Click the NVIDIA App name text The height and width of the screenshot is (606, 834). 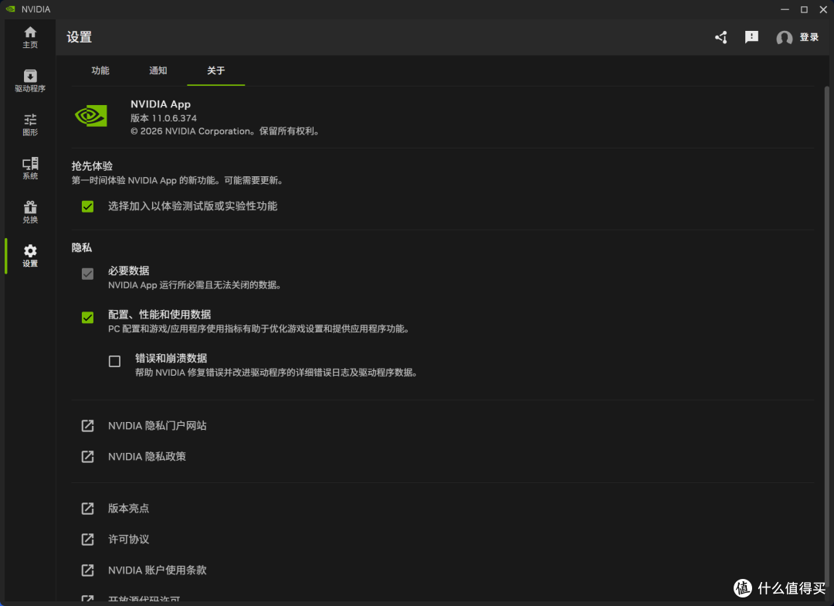[x=161, y=104]
